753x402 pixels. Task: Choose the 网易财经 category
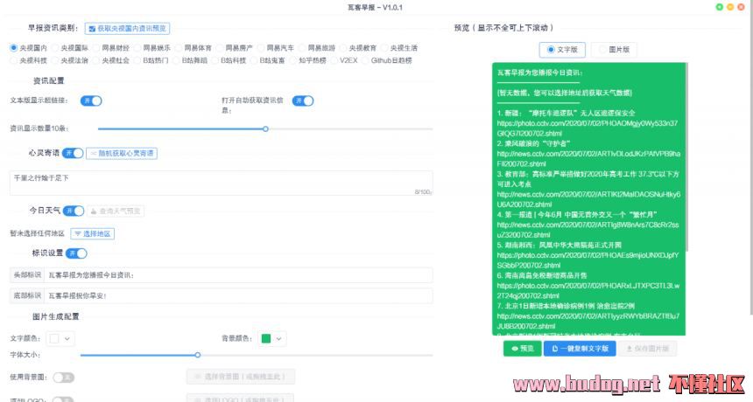111,48
